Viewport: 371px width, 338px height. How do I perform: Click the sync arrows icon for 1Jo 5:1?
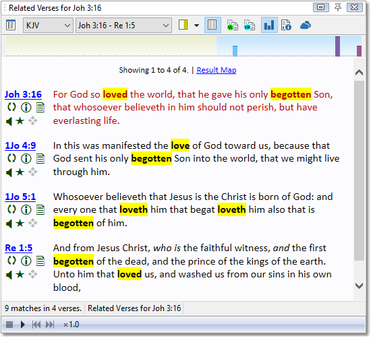11,210
